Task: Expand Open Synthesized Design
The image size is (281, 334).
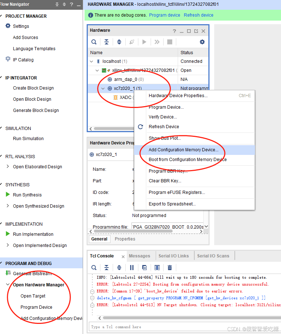Action: click(8, 206)
